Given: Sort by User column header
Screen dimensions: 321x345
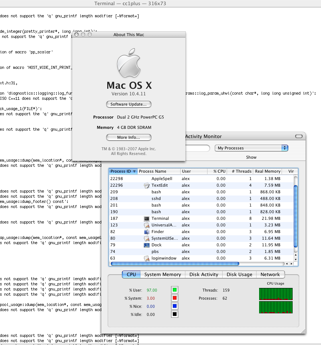Looking at the screenshot, I should [194, 171].
